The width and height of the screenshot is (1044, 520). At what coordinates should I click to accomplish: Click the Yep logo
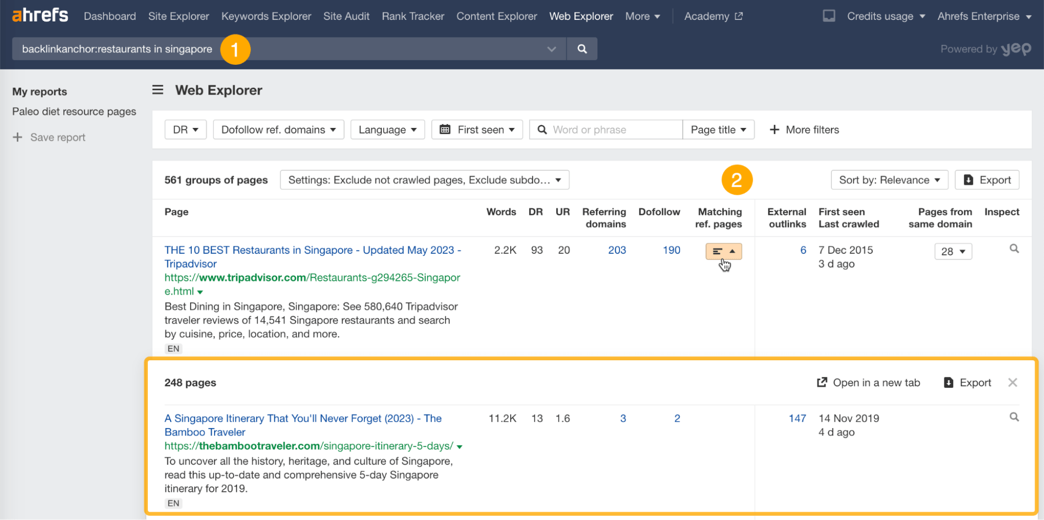click(1016, 49)
